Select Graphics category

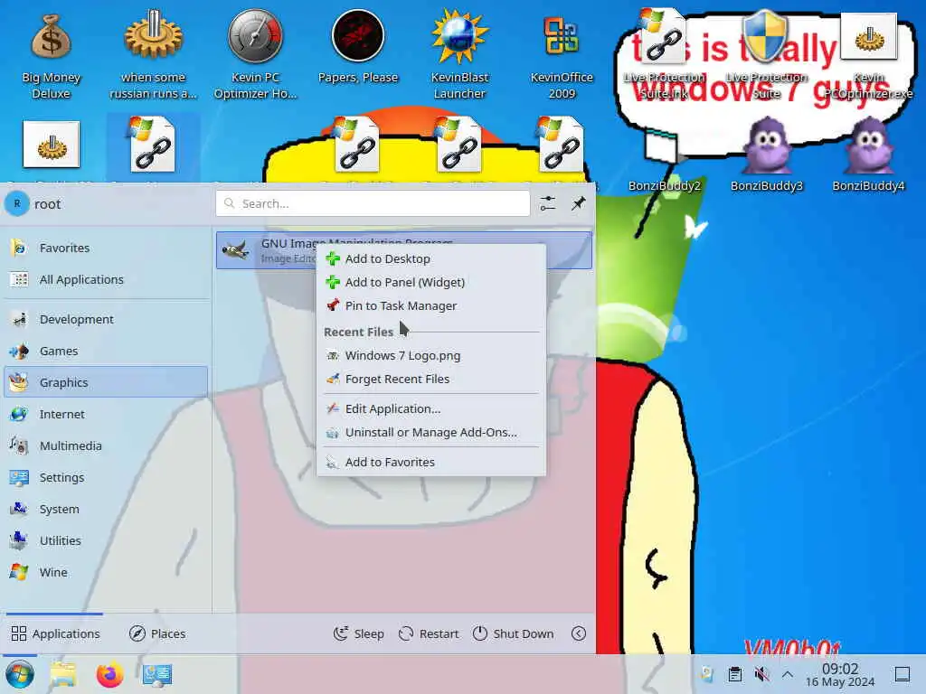pyautogui.click(x=107, y=382)
